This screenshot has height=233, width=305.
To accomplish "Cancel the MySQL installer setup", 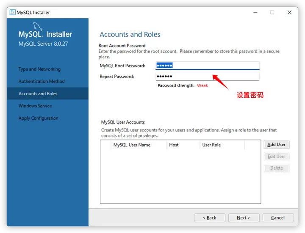I will coord(278,218).
